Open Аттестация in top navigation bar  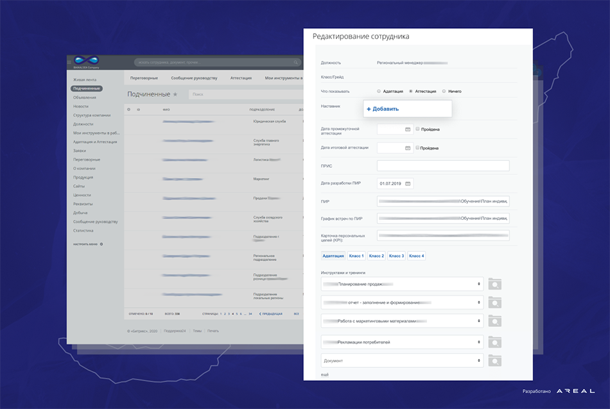241,78
